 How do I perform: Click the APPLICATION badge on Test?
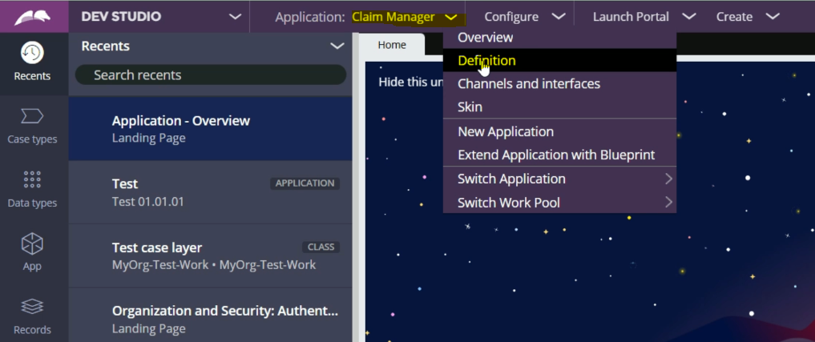(x=305, y=183)
